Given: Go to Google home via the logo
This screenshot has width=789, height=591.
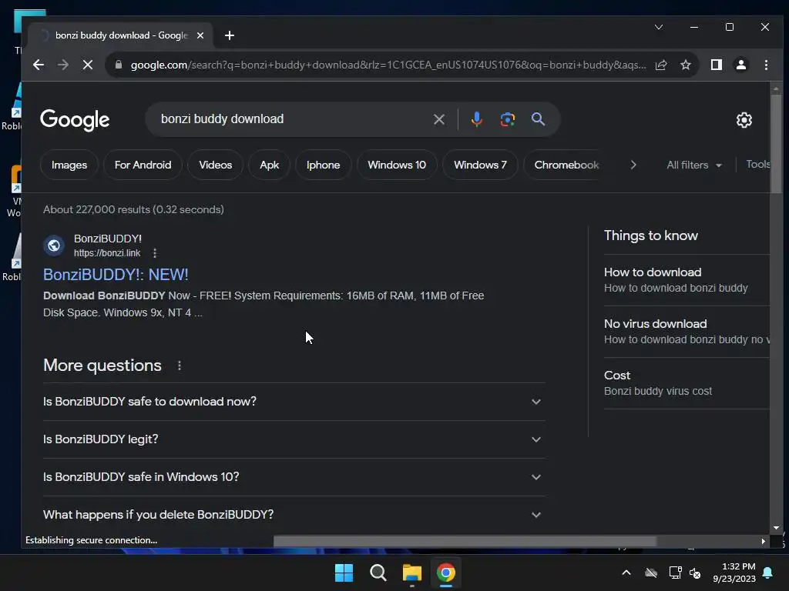Looking at the screenshot, I should pos(75,119).
